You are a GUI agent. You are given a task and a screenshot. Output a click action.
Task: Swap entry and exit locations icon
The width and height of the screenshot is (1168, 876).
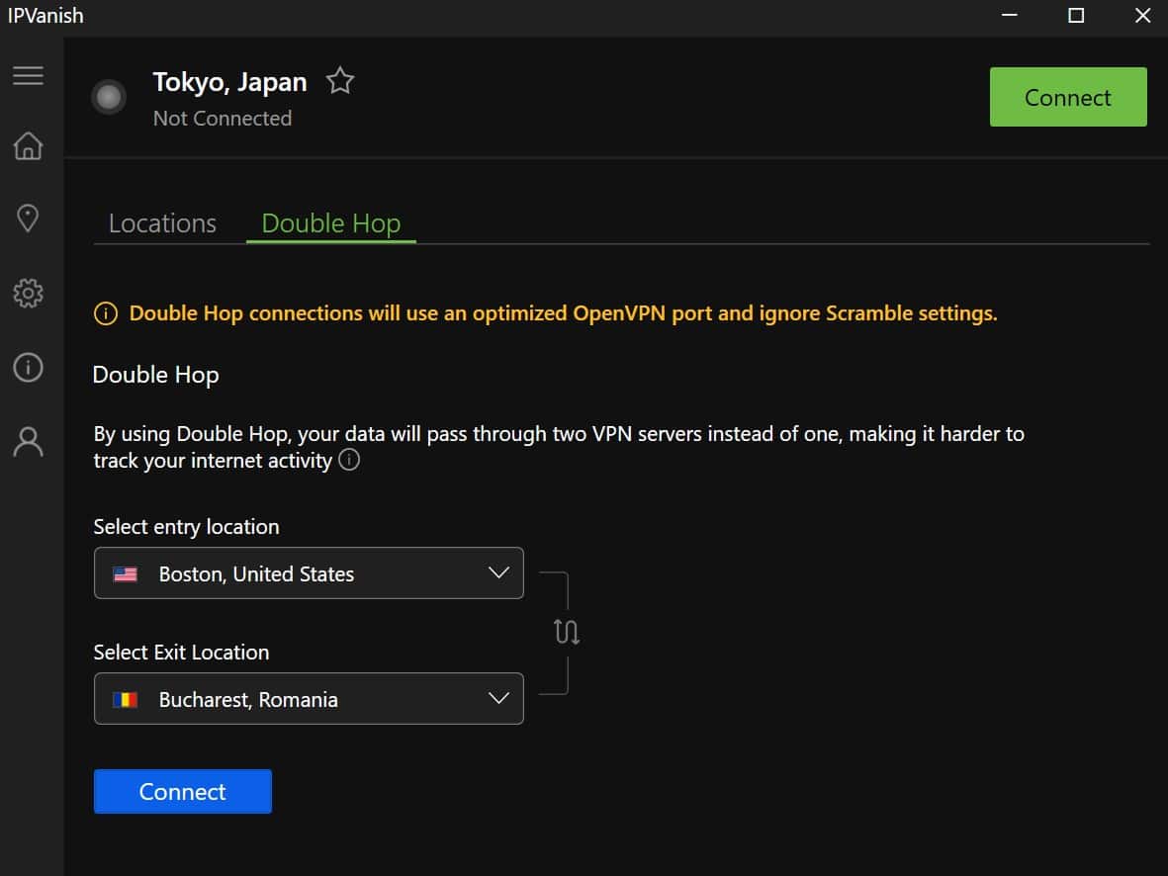coord(567,632)
